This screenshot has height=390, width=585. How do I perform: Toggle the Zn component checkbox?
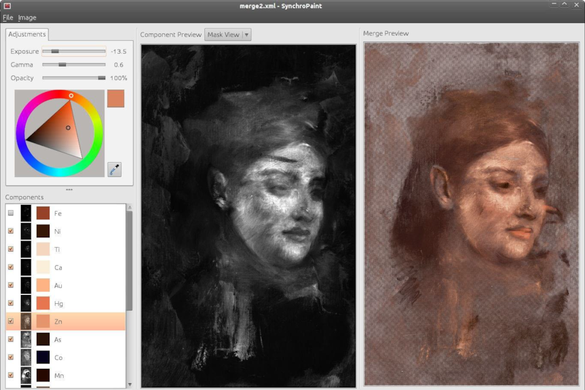pyautogui.click(x=11, y=321)
